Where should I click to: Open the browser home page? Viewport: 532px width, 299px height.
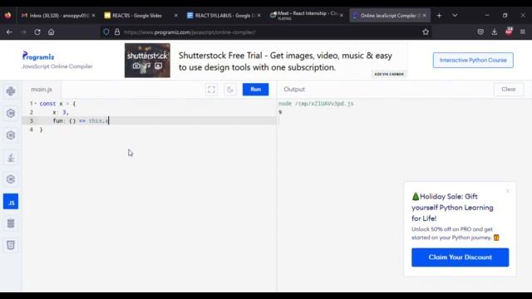[x=51, y=32]
